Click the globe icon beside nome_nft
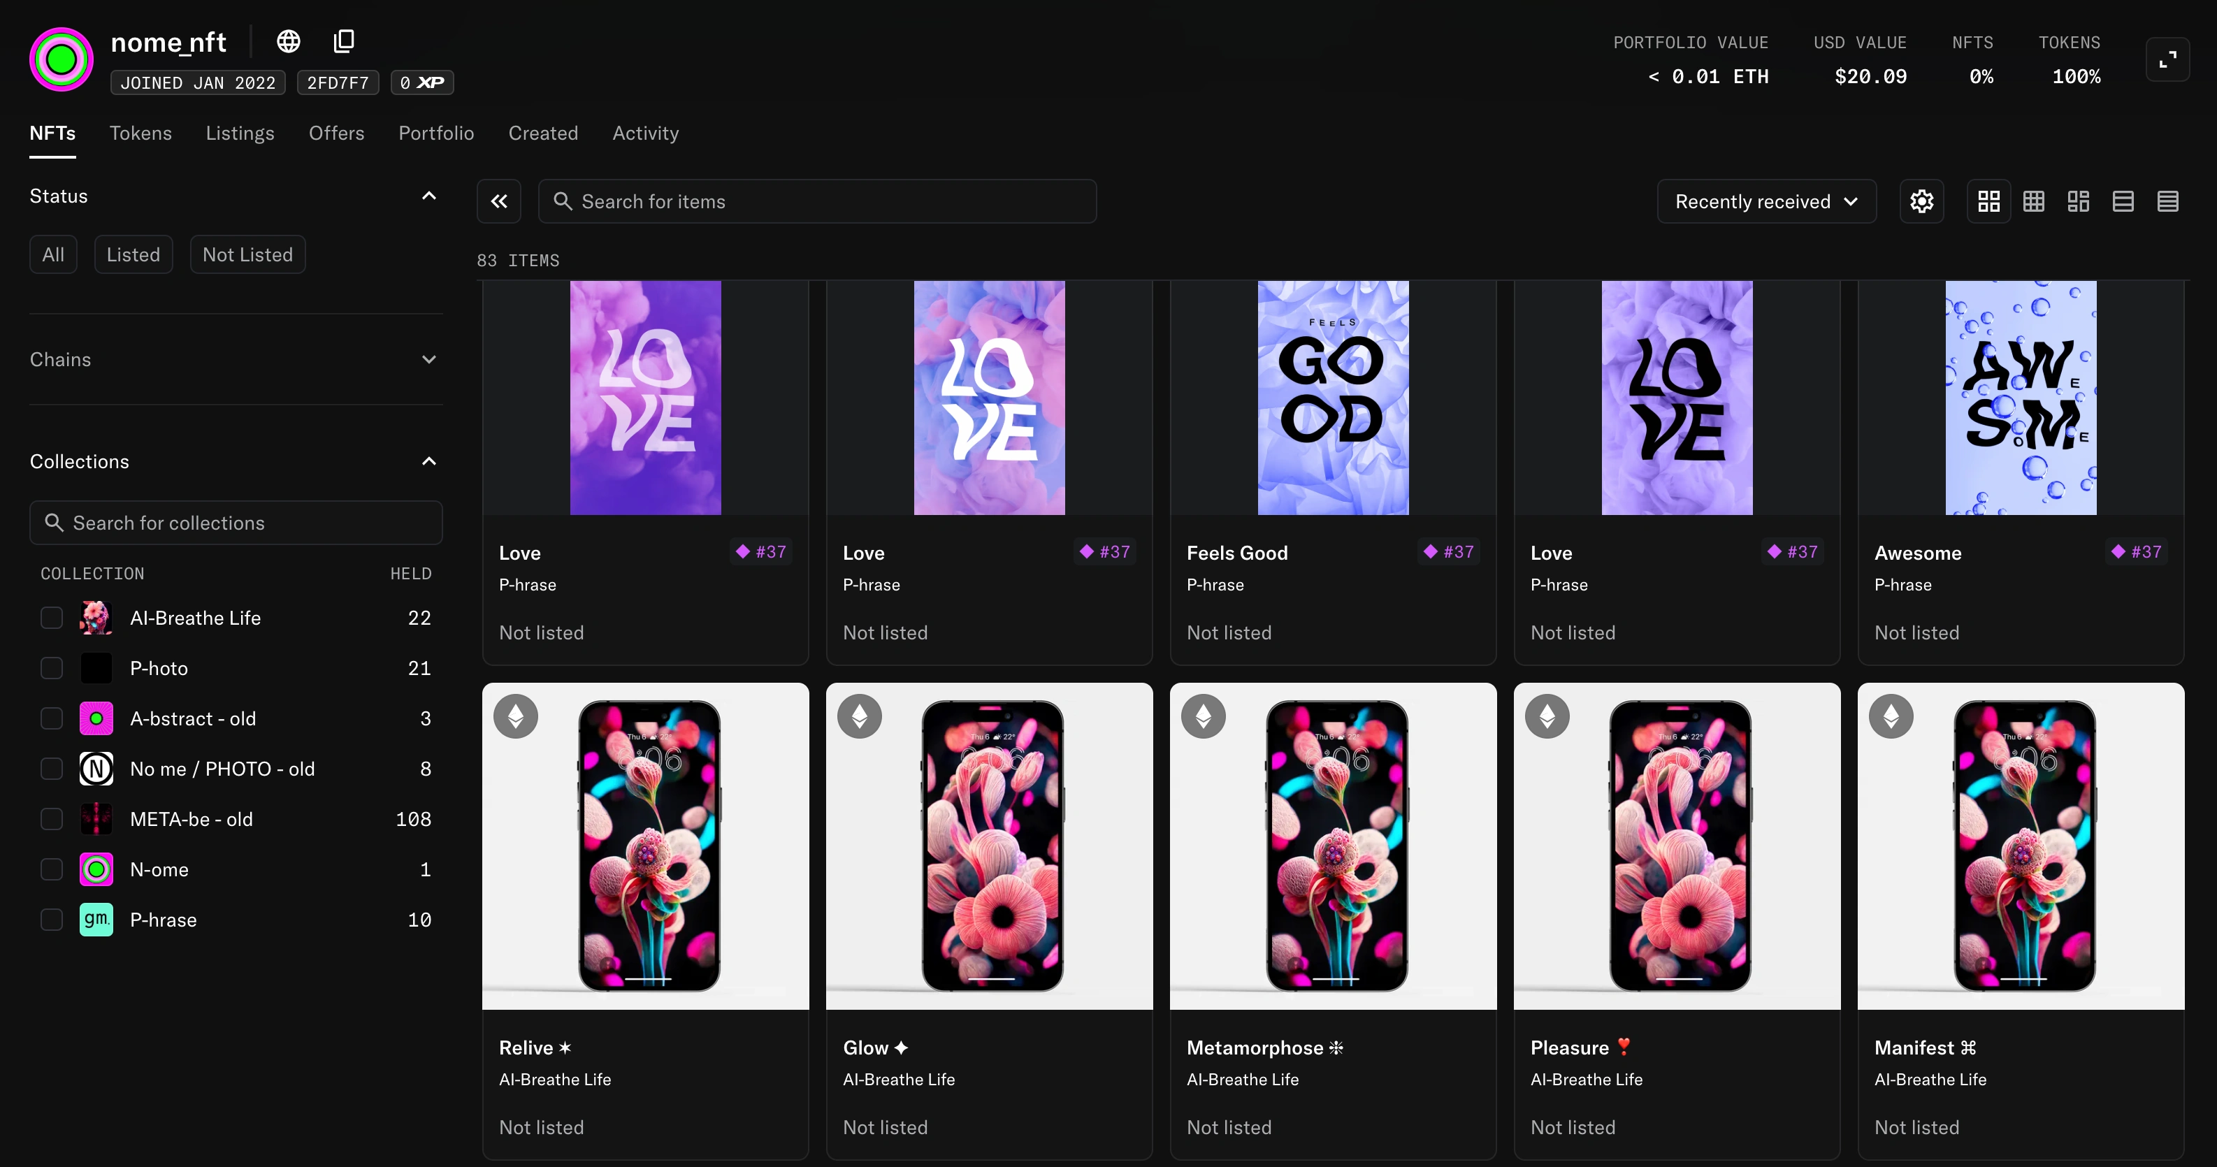Screen dimensions: 2217x1167 point(287,41)
